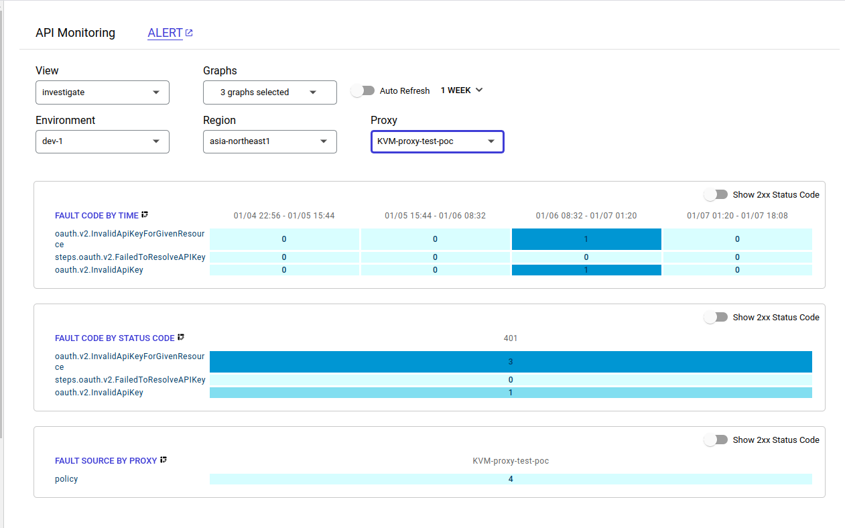Click oauth.v2.InvalidApiKey label in Fault Code By Status Code
The image size is (845, 528).
coord(99,393)
